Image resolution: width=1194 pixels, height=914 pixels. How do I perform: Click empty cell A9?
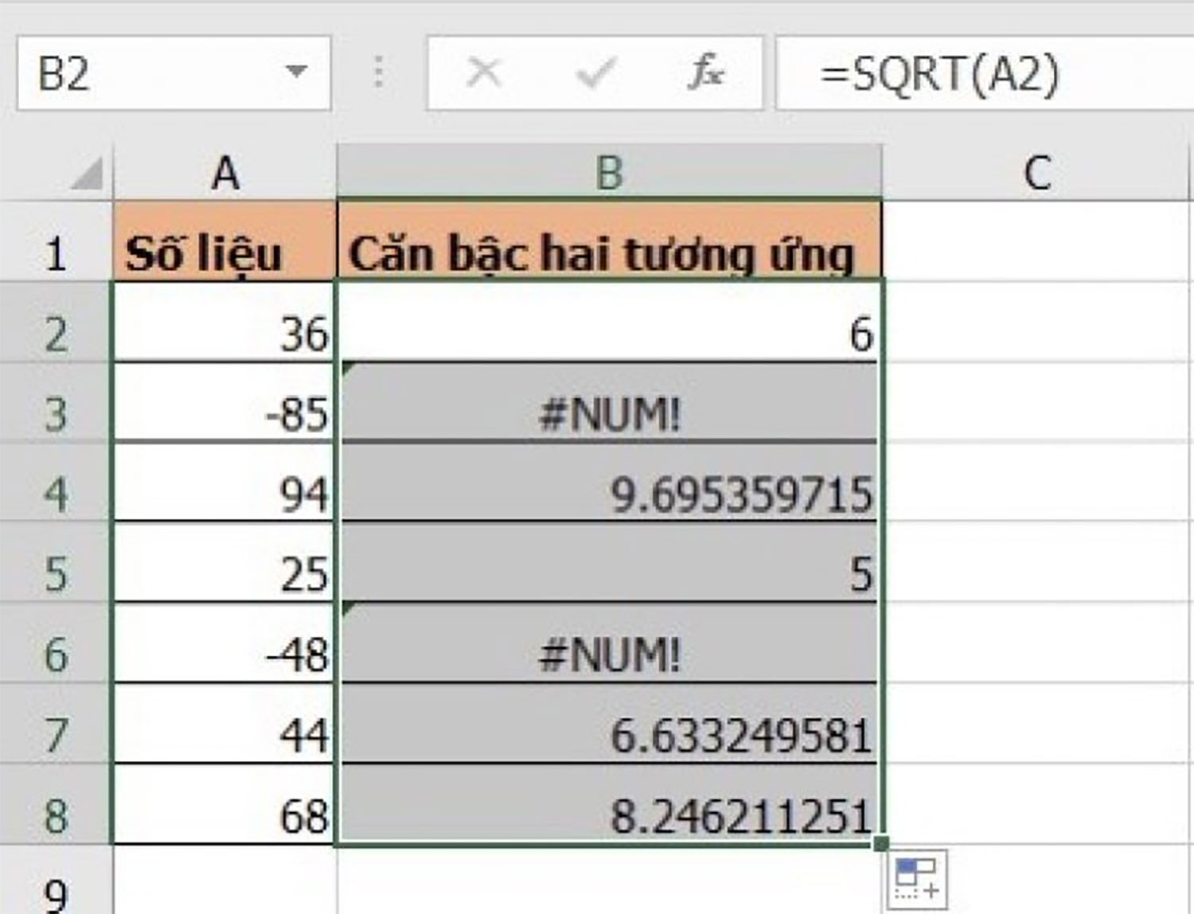pyautogui.click(x=224, y=880)
